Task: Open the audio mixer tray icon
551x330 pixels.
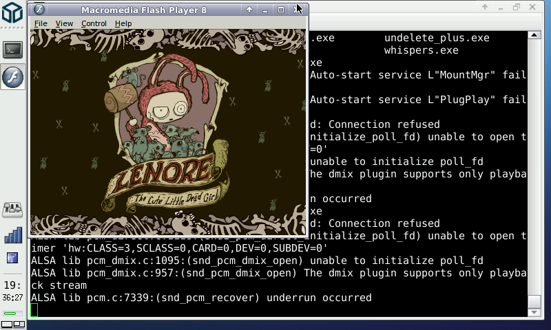Action: [x=13, y=209]
